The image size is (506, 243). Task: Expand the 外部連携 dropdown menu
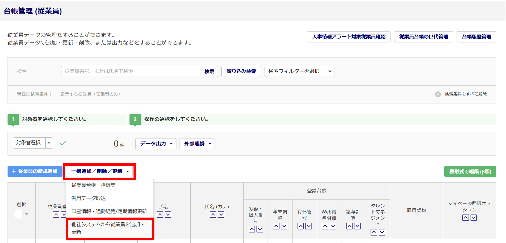[x=197, y=144]
